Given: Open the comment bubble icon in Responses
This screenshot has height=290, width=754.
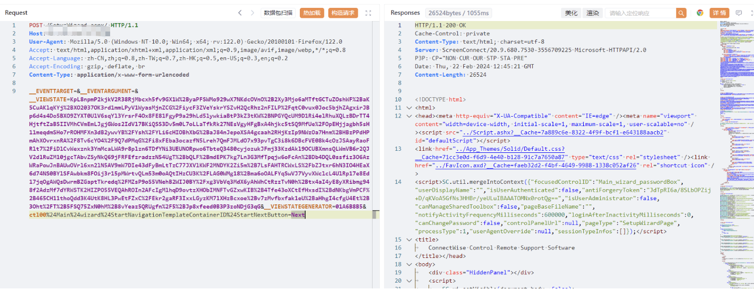Looking at the screenshot, I should click(x=739, y=13).
